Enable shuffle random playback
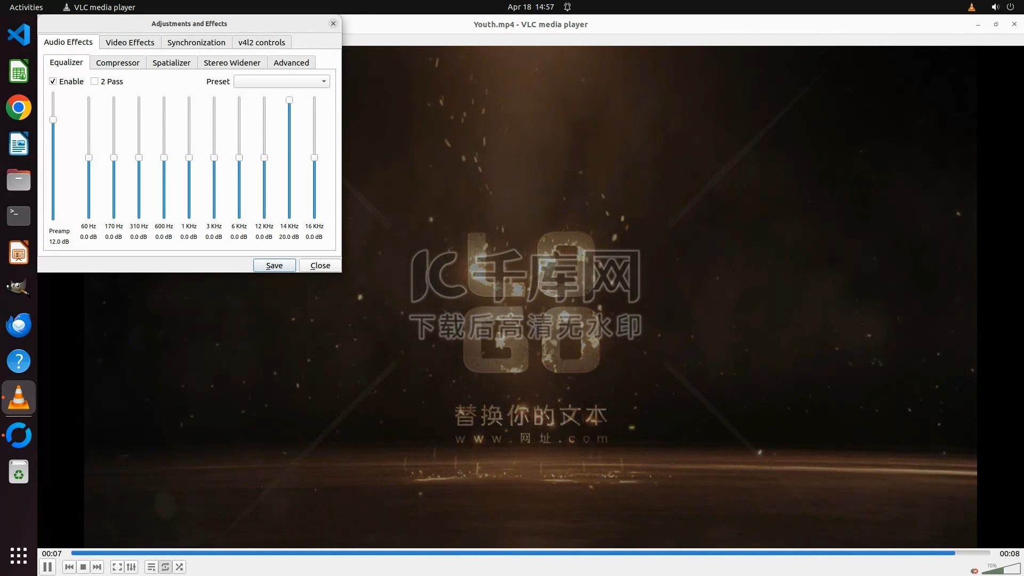Screen dimensions: 1024x576 [x=180, y=567]
